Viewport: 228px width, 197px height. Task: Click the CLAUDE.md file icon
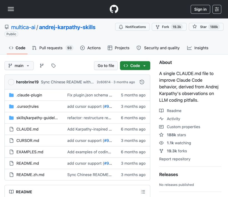pos(11,129)
